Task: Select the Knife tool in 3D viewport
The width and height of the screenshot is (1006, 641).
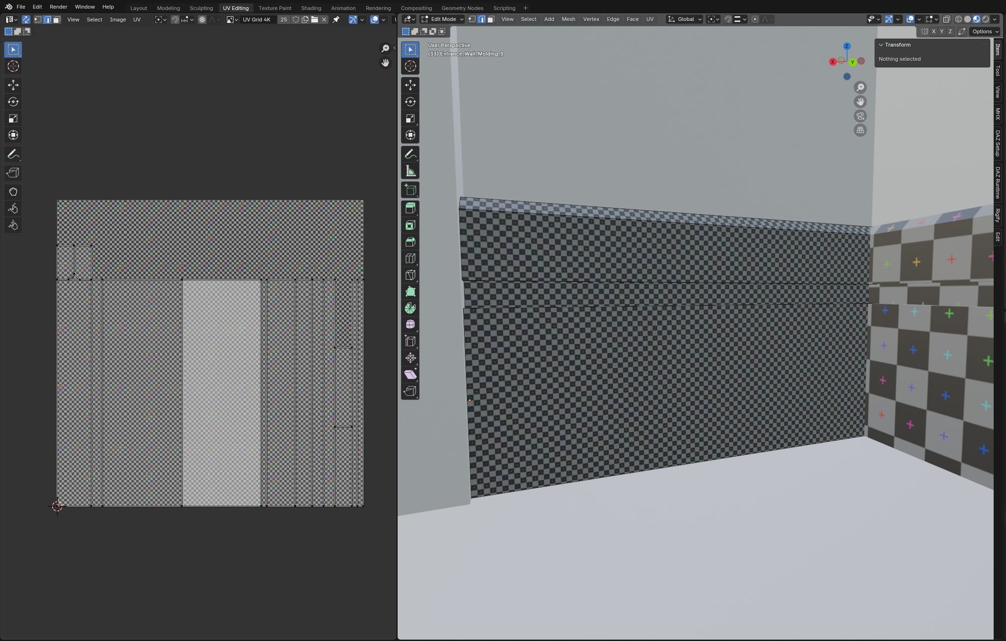Action: pyautogui.click(x=410, y=275)
